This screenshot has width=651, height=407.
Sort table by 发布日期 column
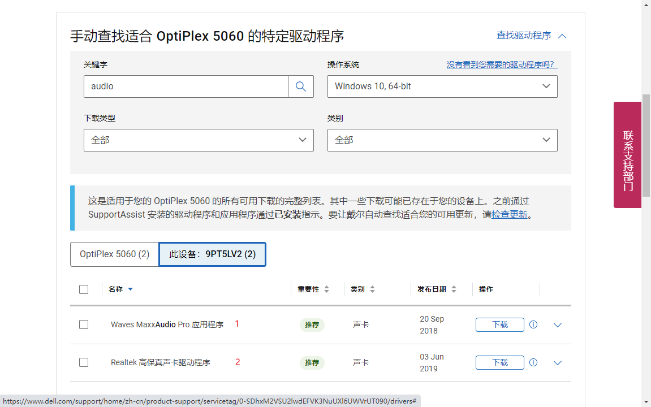tap(454, 289)
